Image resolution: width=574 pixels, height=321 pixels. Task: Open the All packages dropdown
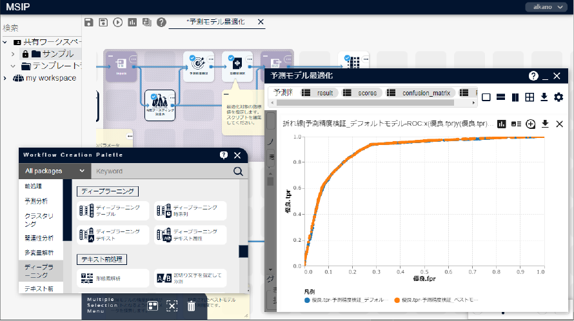click(x=55, y=171)
